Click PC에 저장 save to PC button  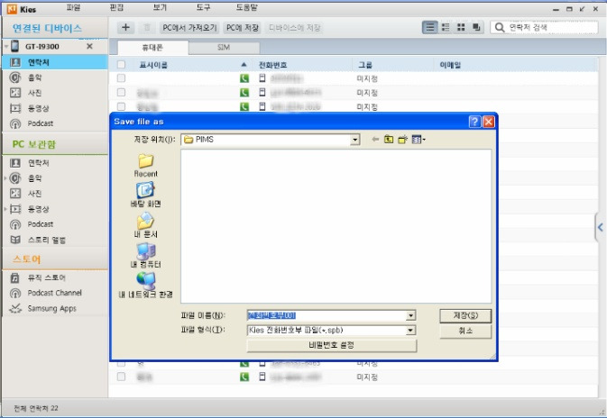click(243, 27)
